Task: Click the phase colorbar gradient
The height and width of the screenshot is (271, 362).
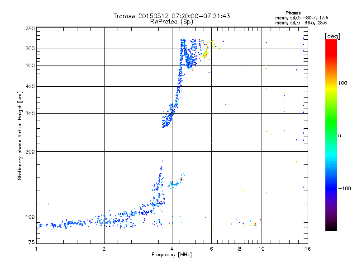Action: click(x=331, y=135)
